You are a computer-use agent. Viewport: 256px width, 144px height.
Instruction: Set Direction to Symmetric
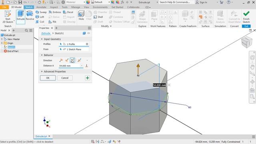[x=72, y=60]
